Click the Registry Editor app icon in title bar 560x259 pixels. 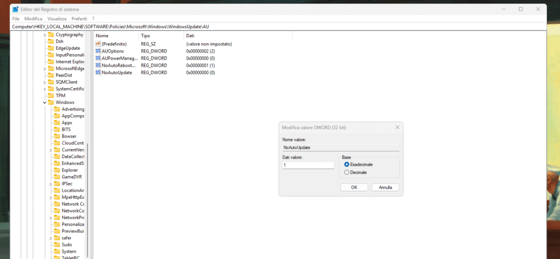point(15,9)
